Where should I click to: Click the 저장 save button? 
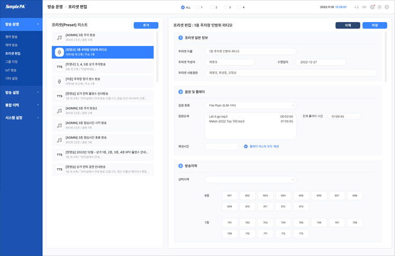coord(375,25)
